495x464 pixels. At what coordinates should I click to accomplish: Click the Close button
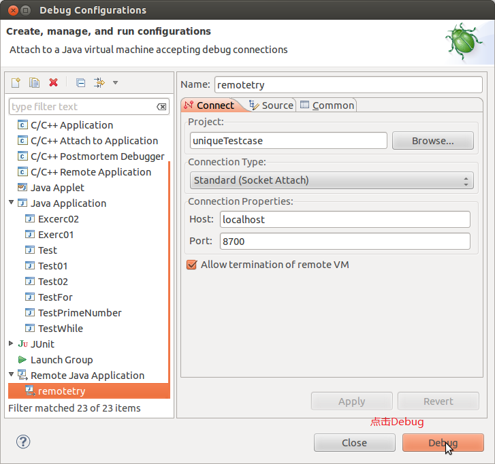(355, 442)
